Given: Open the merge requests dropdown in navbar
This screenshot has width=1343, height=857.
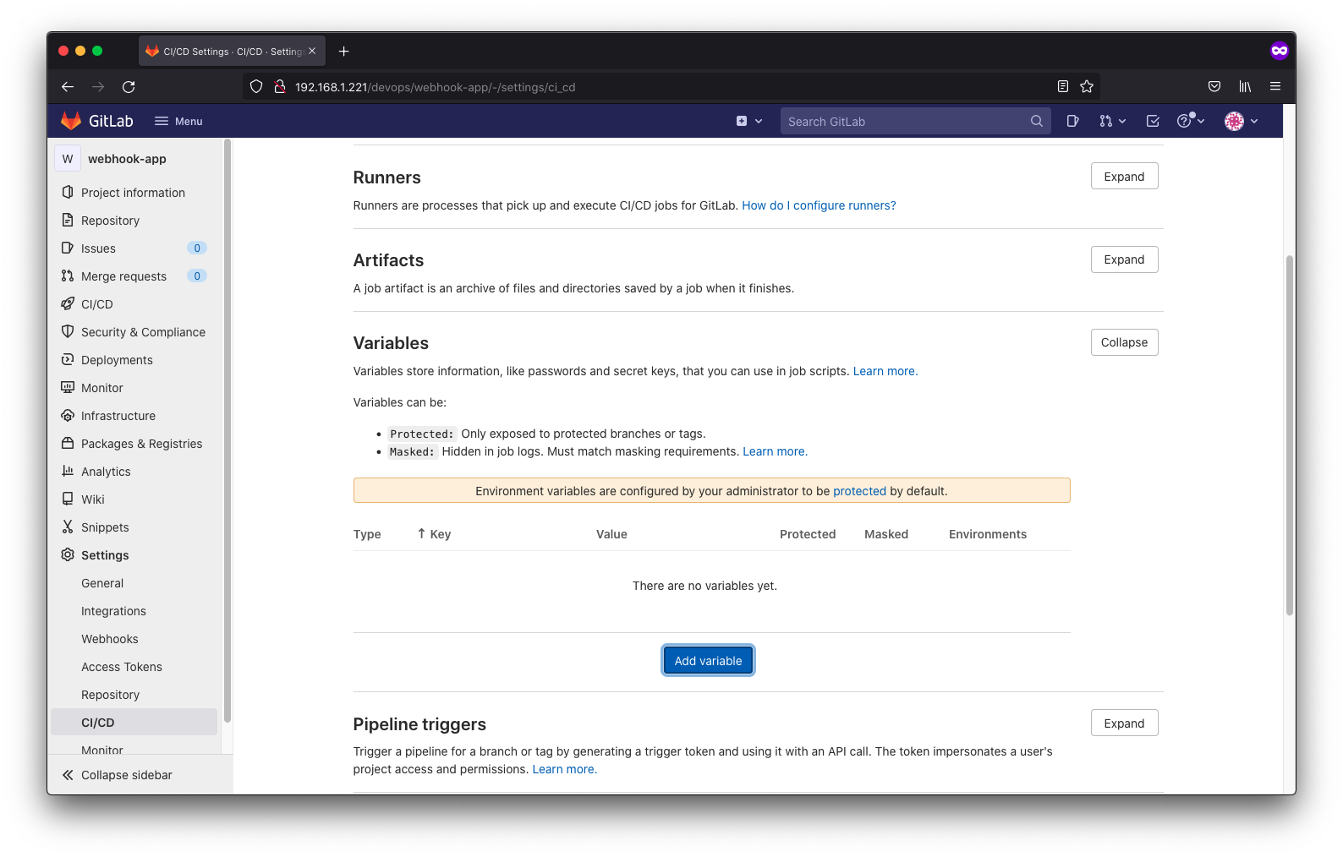Looking at the screenshot, I should pyautogui.click(x=1112, y=121).
